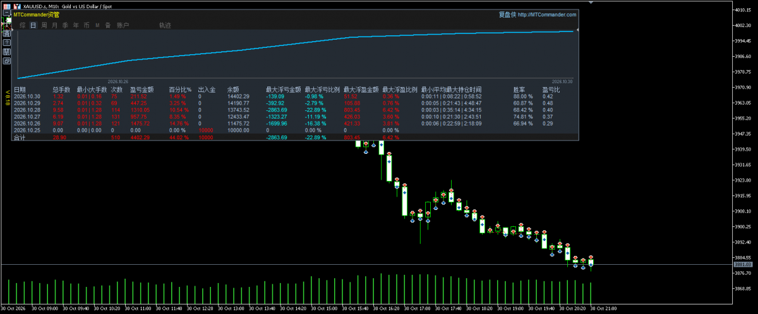
Task: Click the 盈亏比 column header
Action: 551,90
